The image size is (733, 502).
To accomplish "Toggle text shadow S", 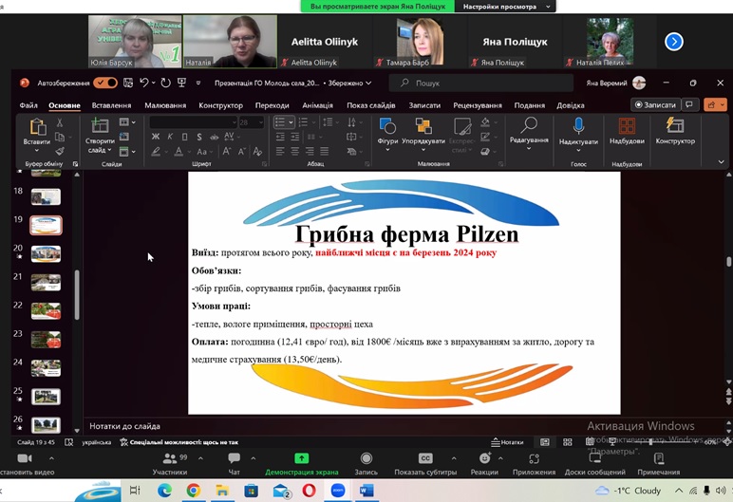I will point(199,137).
